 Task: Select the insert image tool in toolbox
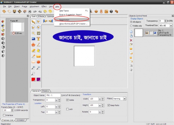[33, 39]
